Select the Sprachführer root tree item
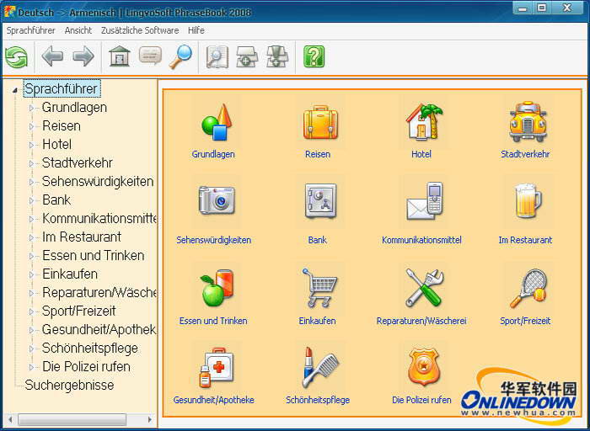The width and height of the screenshot is (590, 431). 62,89
